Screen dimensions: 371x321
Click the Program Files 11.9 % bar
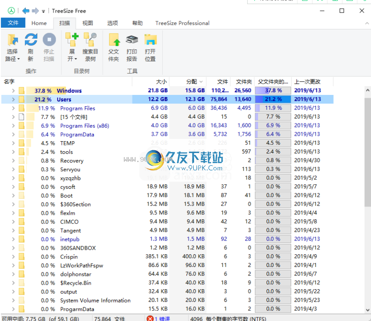tap(273, 108)
